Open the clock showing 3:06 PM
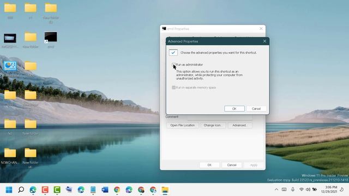349x196 pixels. tap(329, 189)
